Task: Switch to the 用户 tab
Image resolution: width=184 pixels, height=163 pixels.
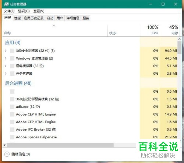Action: [60, 18]
